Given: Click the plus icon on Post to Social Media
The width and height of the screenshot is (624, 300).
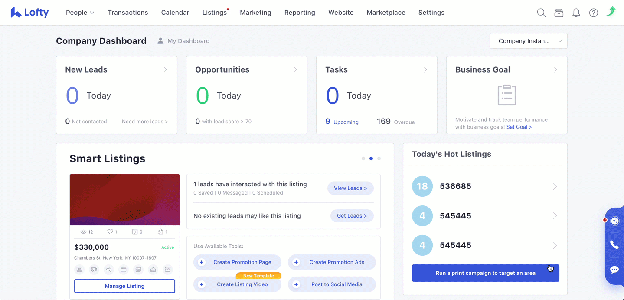Looking at the screenshot, I should [x=296, y=284].
